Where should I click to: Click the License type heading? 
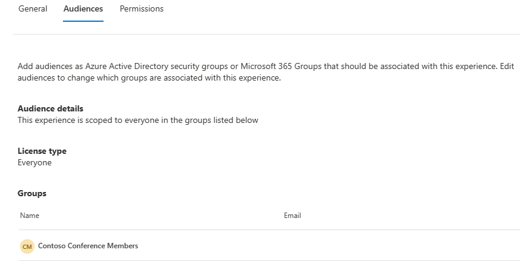pos(42,151)
